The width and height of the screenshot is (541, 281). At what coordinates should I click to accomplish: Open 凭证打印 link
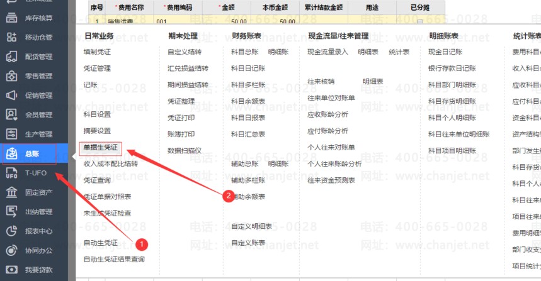181,118
